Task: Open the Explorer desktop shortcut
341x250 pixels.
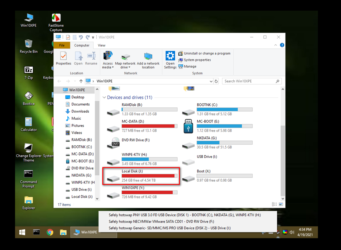Action: click(28, 202)
